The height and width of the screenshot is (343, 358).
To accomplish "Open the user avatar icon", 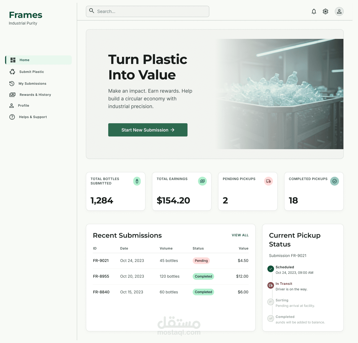I will pyautogui.click(x=339, y=11).
